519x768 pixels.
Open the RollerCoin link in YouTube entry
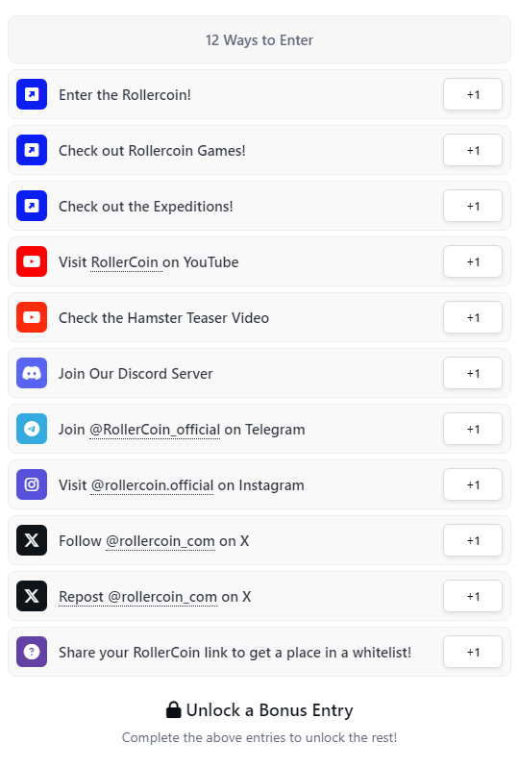[125, 262]
